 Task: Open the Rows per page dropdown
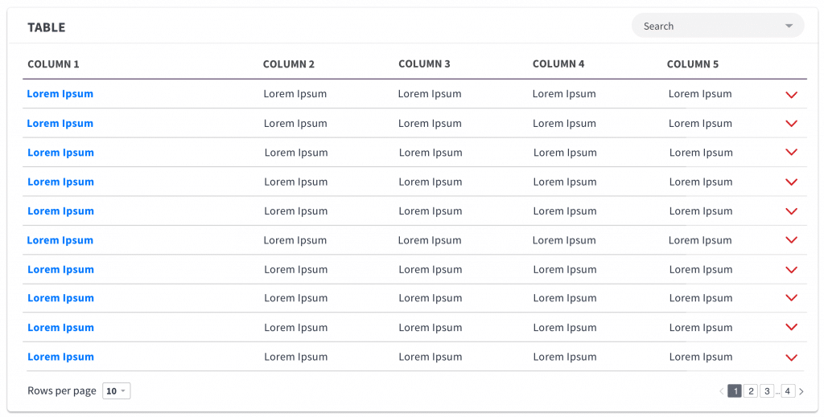click(116, 390)
